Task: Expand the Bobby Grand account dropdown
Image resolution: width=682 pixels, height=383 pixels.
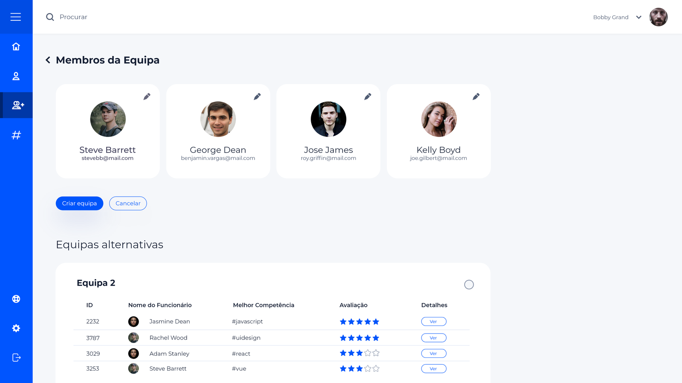Action: pyautogui.click(x=639, y=17)
